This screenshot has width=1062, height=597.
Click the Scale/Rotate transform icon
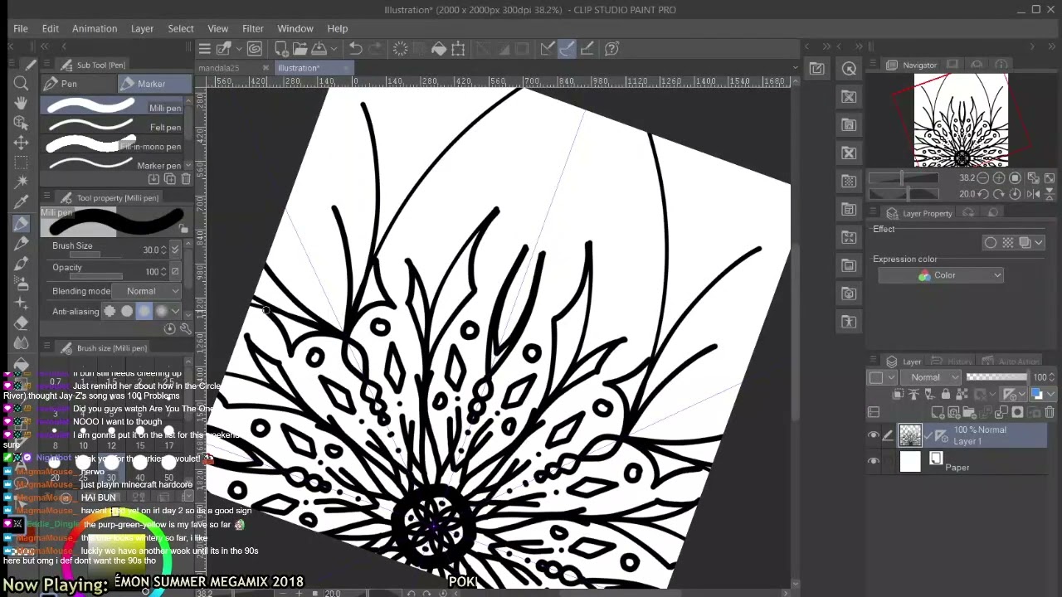click(458, 49)
